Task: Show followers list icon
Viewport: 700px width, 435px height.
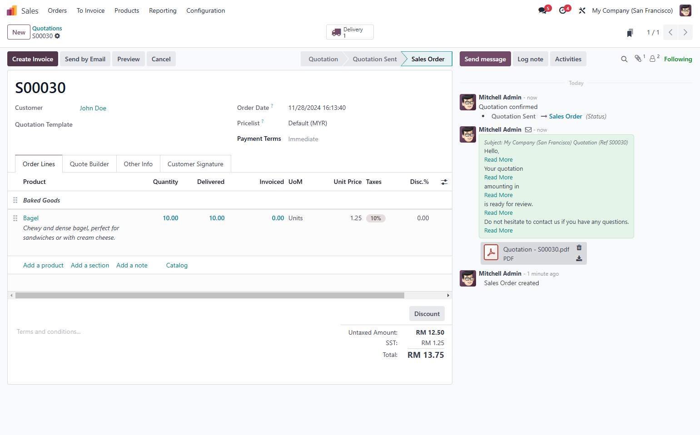Action: [x=653, y=59]
